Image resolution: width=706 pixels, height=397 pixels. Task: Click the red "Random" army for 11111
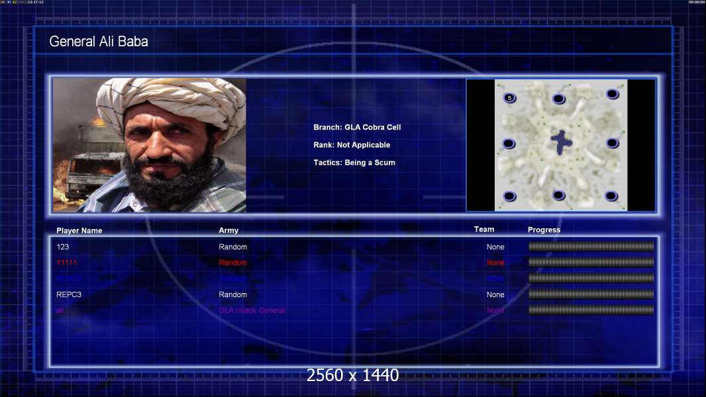232,263
